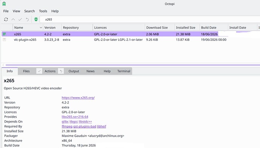Screen dimensions: 260x148
Task: Click the undo icon beside Actions tab
Action: click(61, 71)
